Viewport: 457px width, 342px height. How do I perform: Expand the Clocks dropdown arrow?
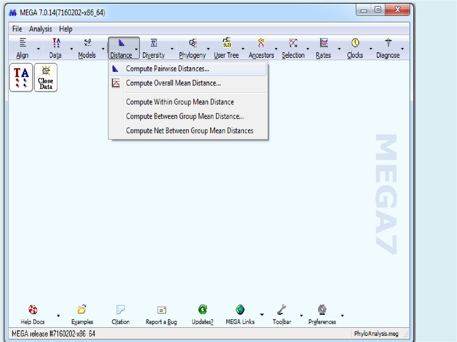pos(371,49)
